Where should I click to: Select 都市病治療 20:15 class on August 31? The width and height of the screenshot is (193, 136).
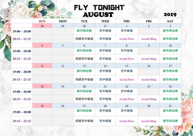pos(170,121)
